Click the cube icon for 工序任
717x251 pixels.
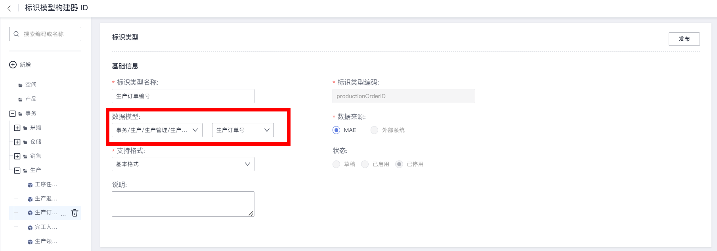coord(30,185)
